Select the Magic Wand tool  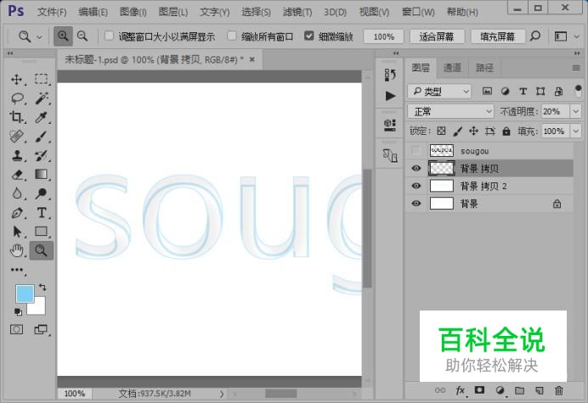coord(42,98)
